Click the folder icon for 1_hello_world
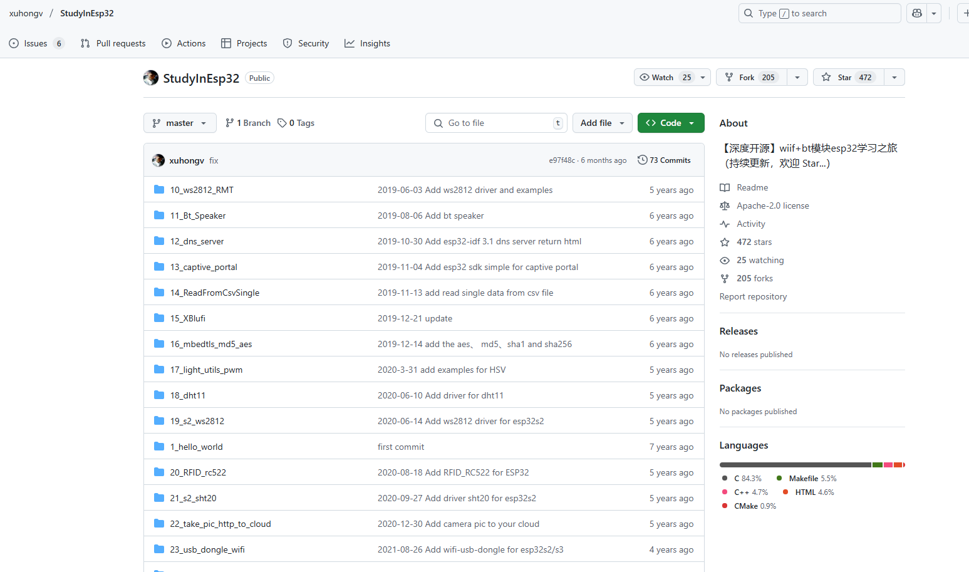The image size is (969, 572). tap(159, 446)
